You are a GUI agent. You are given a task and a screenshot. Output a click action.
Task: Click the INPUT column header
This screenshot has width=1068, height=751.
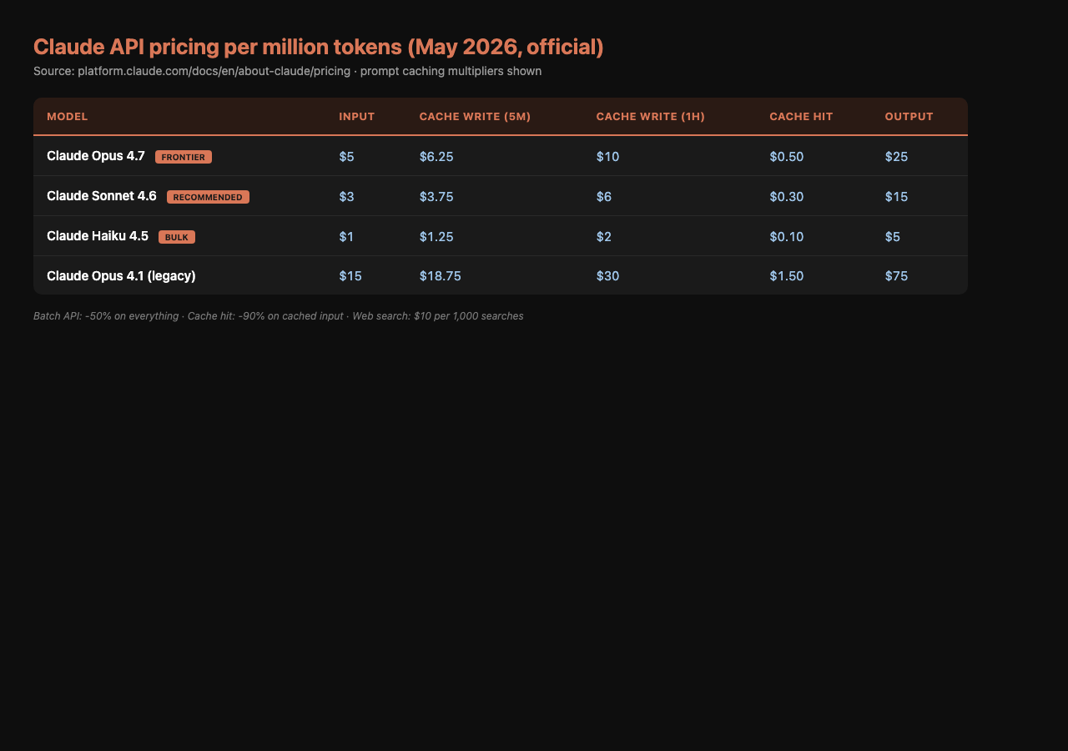(357, 117)
